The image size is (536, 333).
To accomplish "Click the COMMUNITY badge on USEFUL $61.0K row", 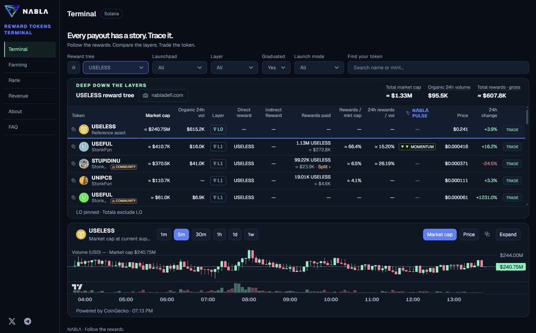I will pos(124,201).
